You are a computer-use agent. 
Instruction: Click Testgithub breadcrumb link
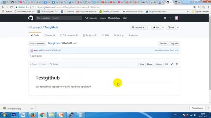click(x=54, y=43)
